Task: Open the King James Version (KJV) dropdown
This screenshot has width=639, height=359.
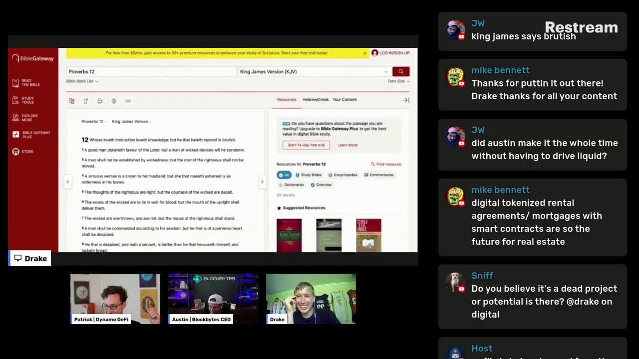Action: [314, 71]
